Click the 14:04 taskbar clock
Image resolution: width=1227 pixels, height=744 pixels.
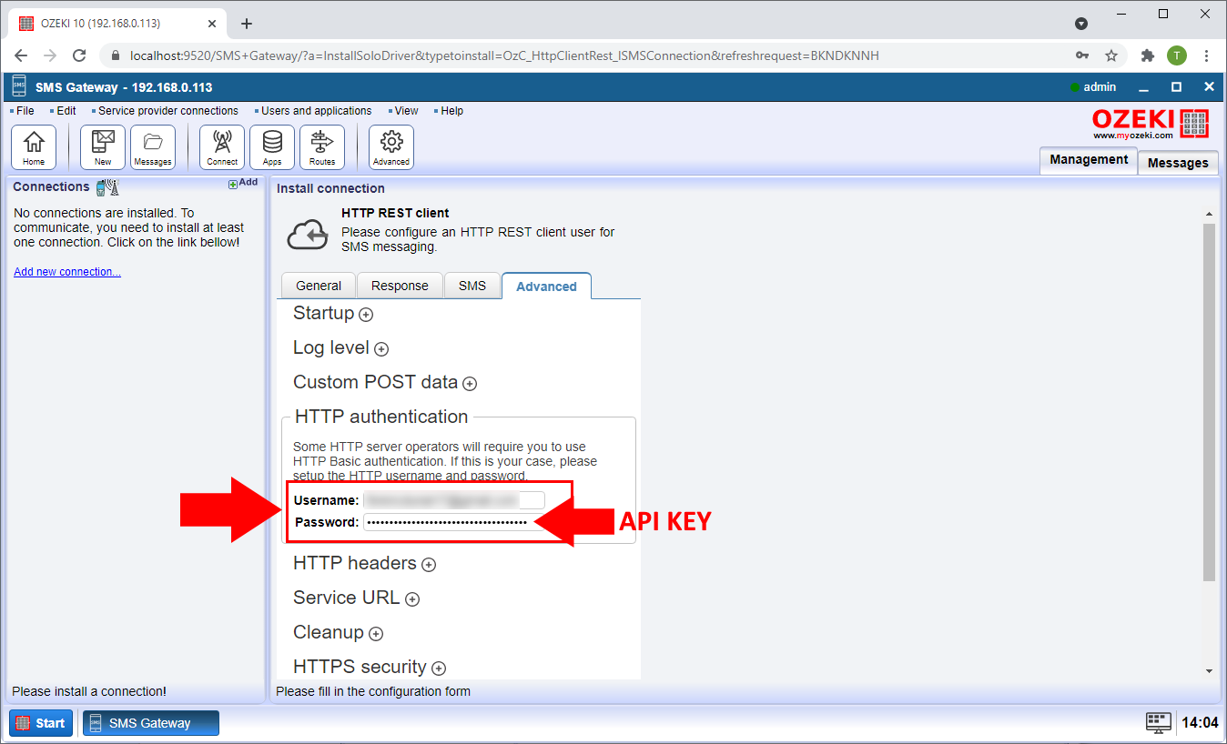(1199, 723)
